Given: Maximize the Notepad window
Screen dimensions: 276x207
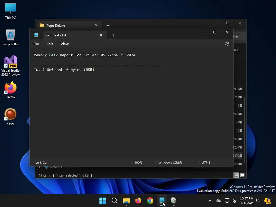Looking at the screenshot, I should click(x=215, y=32).
